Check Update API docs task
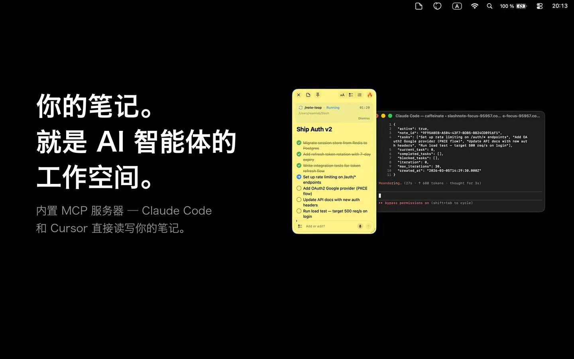The width and height of the screenshot is (574, 359). click(x=299, y=199)
